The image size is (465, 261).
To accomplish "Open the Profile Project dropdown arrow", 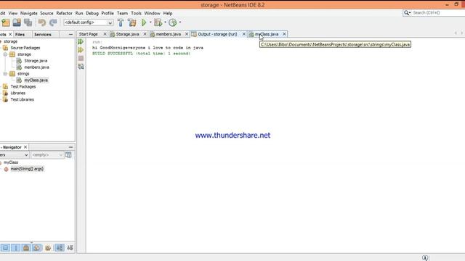I will tap(180, 22).
